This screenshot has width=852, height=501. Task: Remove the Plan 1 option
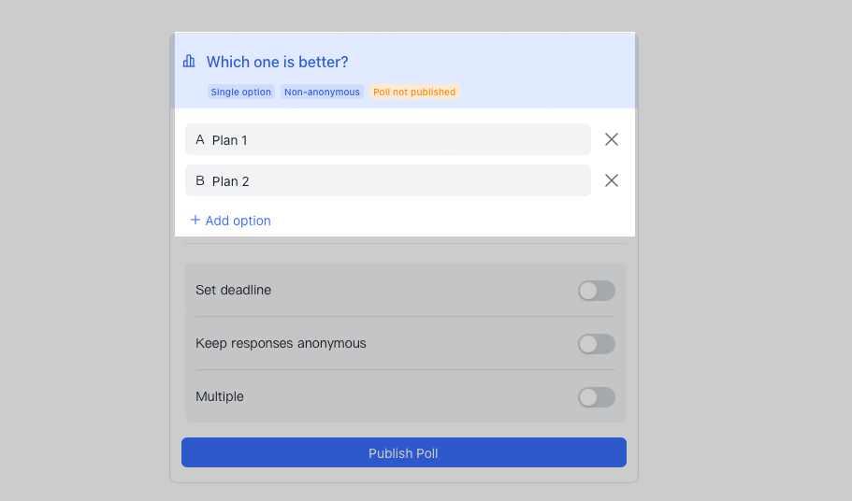612,139
